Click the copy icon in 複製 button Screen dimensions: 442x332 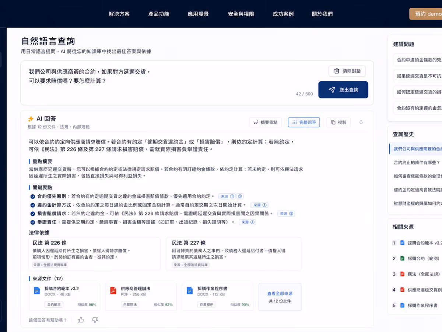pyautogui.click(x=333, y=122)
